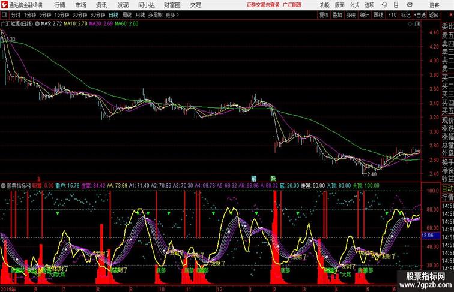Click the 散户: 15.79 indicator value

[x=67, y=186]
